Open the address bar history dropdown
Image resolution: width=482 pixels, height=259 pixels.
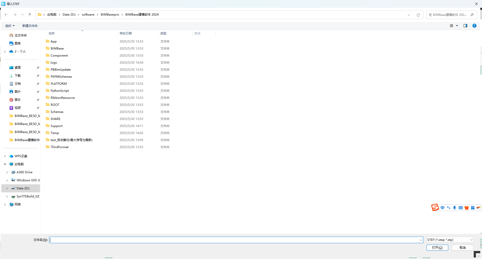(408, 15)
